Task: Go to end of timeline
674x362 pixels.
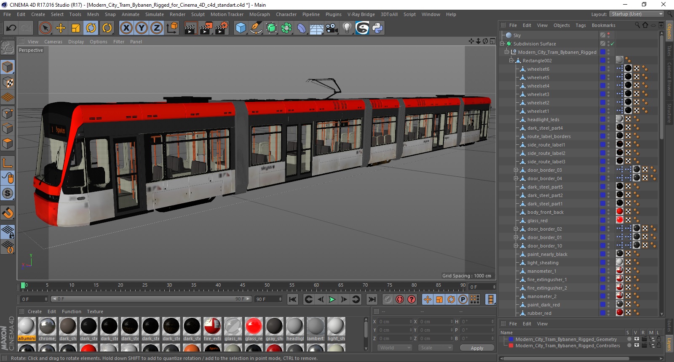Action: (372, 299)
